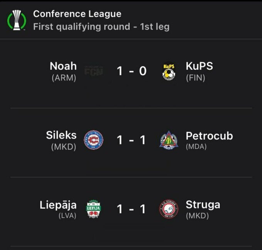Click the Liepāja green club crest

pyautogui.click(x=94, y=209)
